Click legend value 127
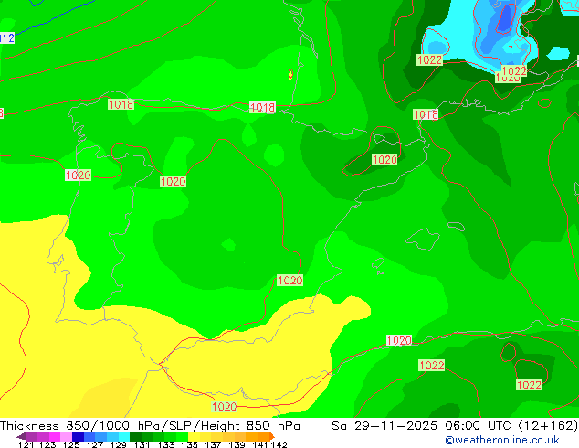This screenshot has width=579, height=448. coord(95,444)
